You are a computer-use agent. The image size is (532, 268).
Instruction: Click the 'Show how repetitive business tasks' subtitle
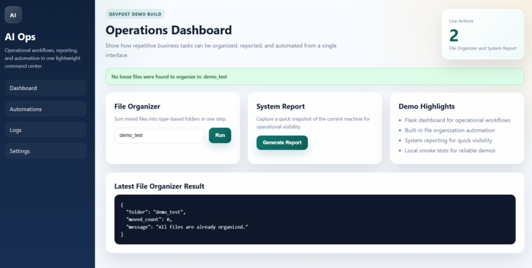221,50
